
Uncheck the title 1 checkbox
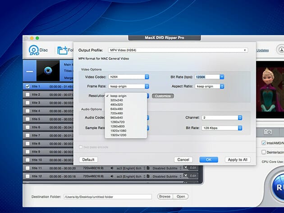pos(28,86)
